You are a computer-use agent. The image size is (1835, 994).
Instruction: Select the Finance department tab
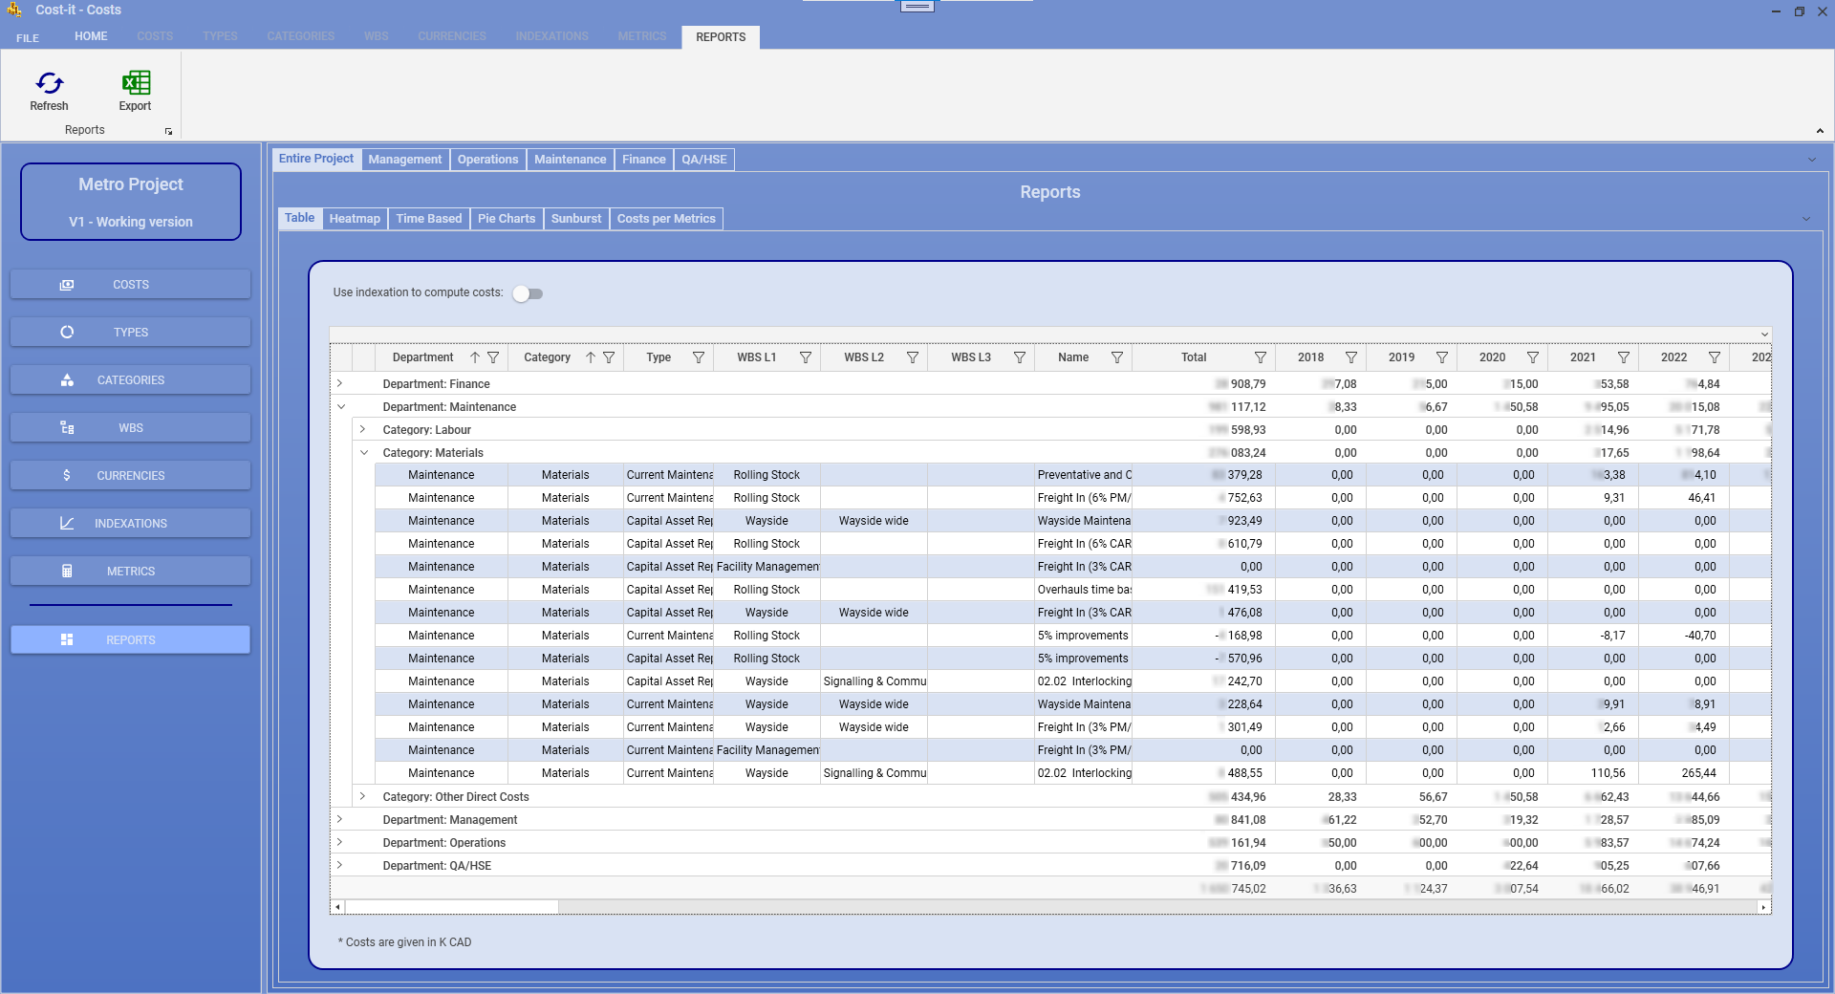(x=644, y=160)
